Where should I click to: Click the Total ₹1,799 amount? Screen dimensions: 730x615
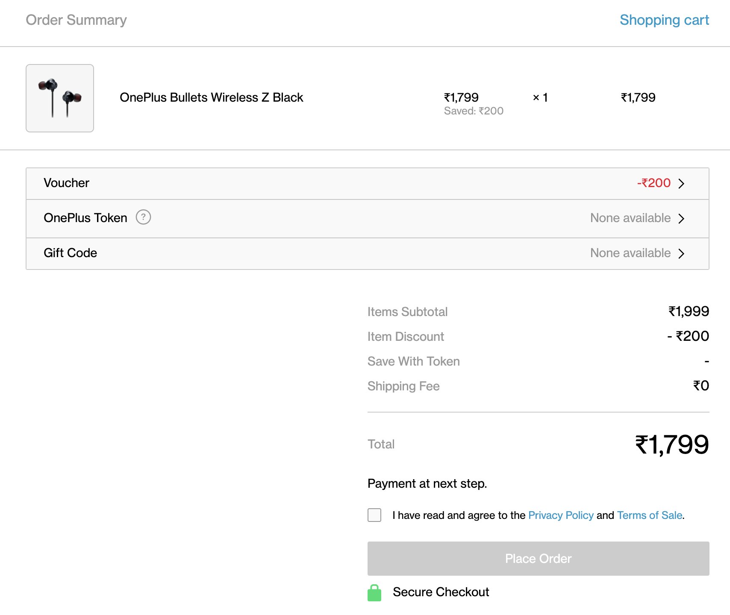[x=672, y=445]
